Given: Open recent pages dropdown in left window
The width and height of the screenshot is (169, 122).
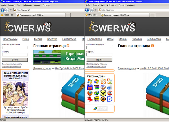Looking at the screenshot, I should (x=11, y=10).
